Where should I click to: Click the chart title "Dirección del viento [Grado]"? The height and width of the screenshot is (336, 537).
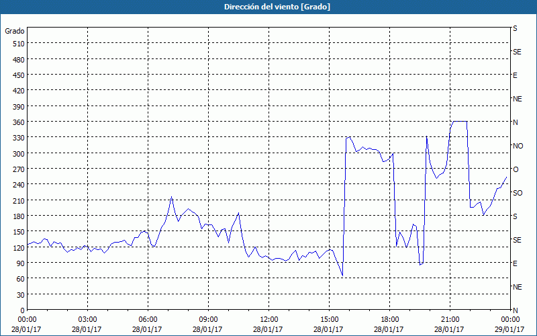[x=277, y=7]
